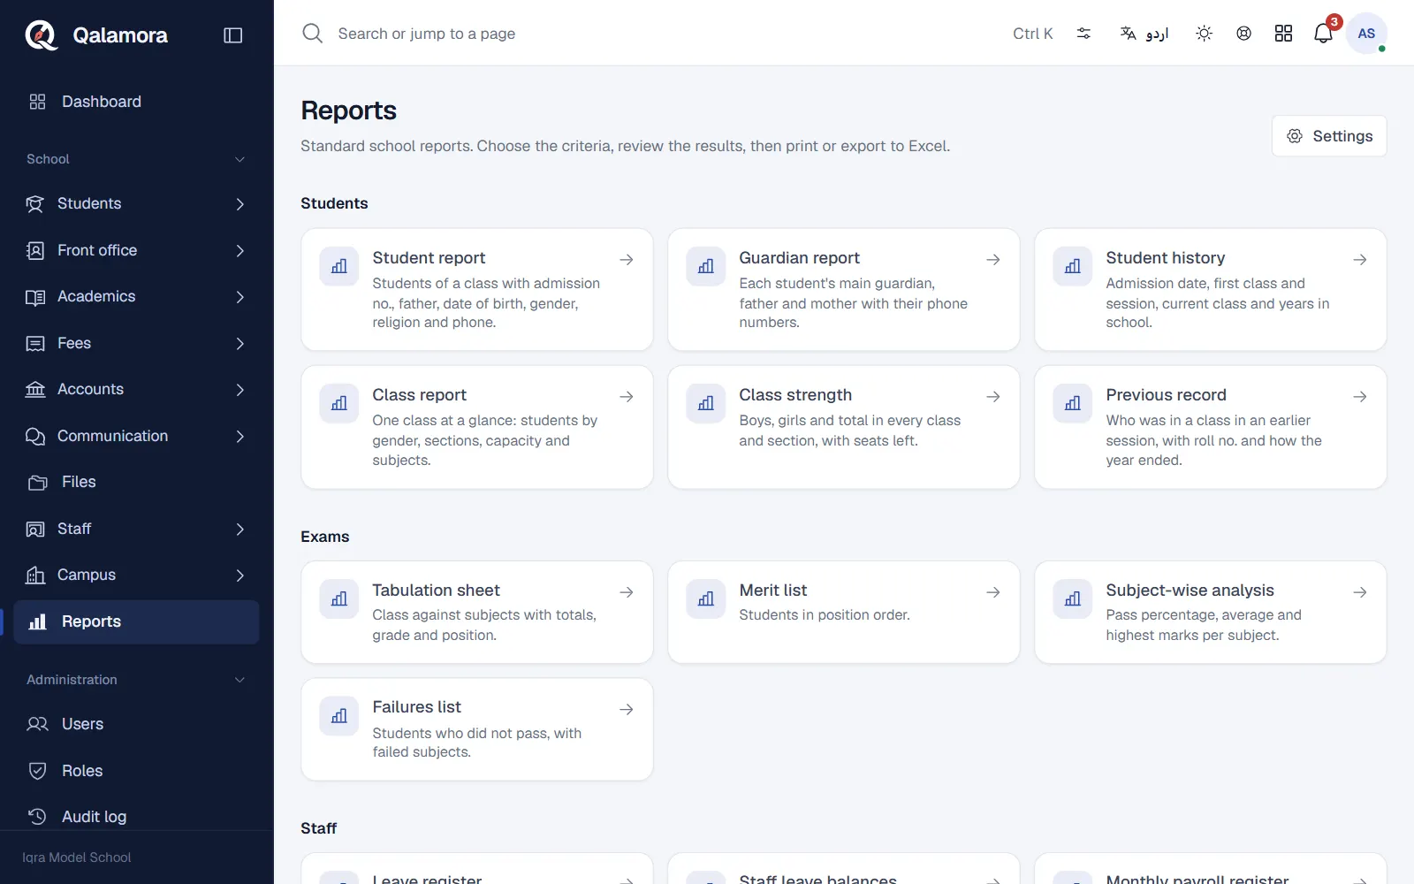This screenshot has width=1414, height=884.
Task: Expand the Communication sidebar menu
Action: pyautogui.click(x=137, y=436)
